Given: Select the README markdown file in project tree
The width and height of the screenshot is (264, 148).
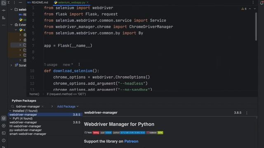Looking at the screenshot, I should pyautogui.click(x=23, y=15).
